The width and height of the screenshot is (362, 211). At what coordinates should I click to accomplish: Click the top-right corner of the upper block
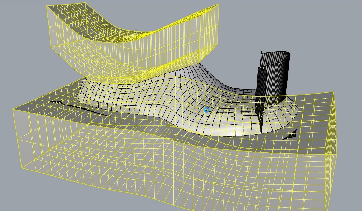(x=219, y=4)
